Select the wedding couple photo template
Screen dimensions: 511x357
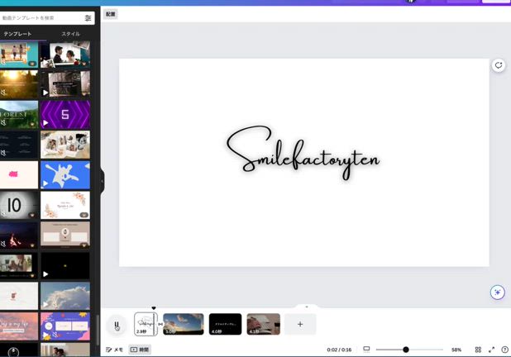(x=65, y=55)
